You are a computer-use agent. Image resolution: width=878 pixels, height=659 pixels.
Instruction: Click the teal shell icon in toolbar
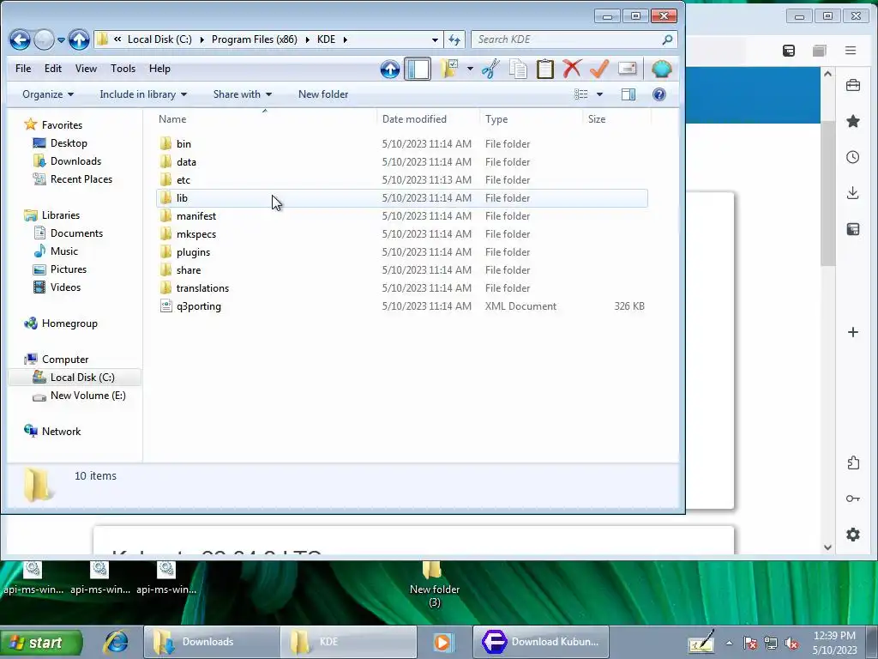(x=661, y=69)
